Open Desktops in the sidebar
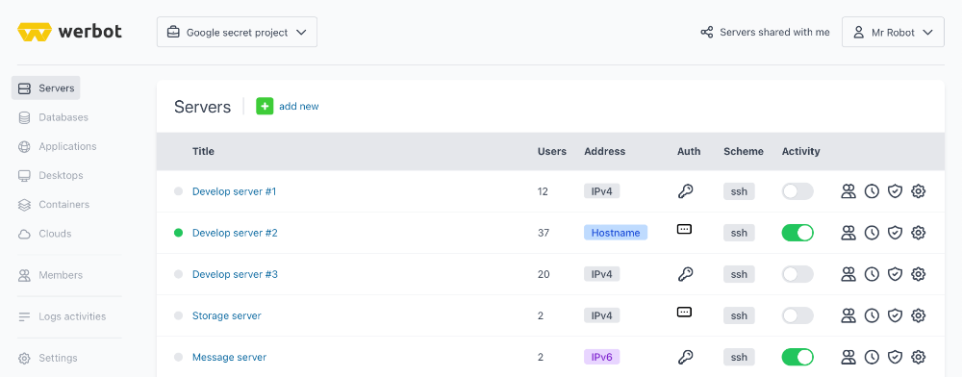The height and width of the screenshot is (377, 962). coord(51,175)
